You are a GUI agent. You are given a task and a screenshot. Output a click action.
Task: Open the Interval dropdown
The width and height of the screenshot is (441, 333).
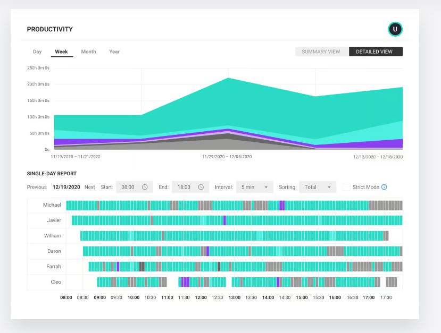pyautogui.click(x=254, y=187)
